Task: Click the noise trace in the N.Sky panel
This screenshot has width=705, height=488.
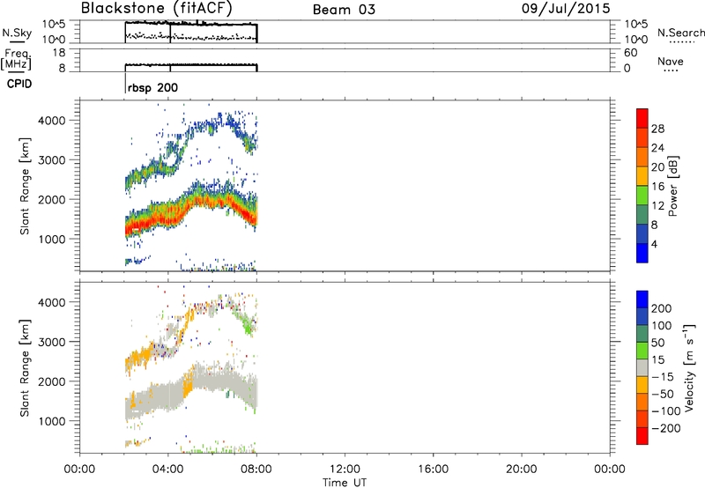Action: coord(191,23)
